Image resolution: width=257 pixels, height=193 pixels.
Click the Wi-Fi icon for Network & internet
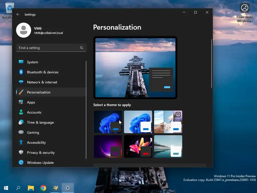(x=21, y=82)
